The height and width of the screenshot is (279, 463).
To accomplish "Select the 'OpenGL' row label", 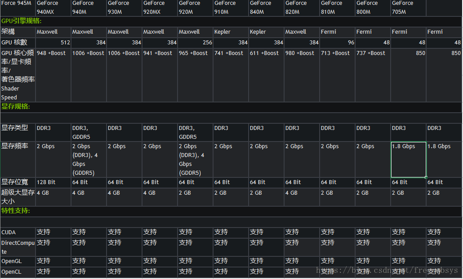I will [x=18, y=261].
